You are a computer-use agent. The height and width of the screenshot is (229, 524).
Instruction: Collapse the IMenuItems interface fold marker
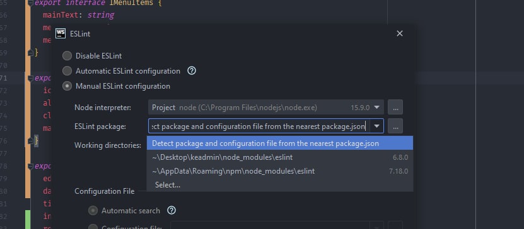coord(30,3)
